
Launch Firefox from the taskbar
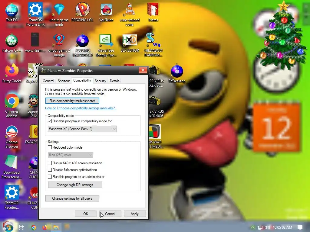45,227
